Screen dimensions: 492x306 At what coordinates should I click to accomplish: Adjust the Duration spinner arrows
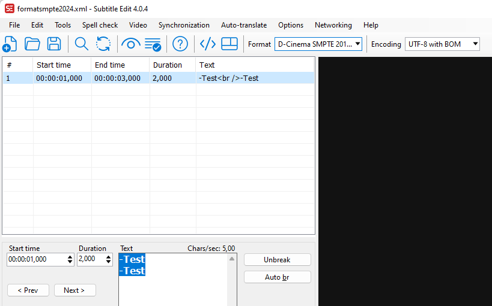click(x=108, y=259)
